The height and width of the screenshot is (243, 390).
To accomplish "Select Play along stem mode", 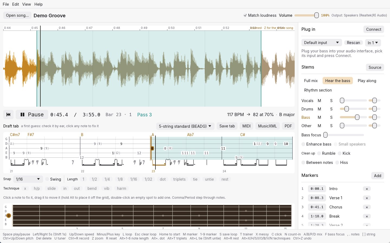I will (367, 81).
